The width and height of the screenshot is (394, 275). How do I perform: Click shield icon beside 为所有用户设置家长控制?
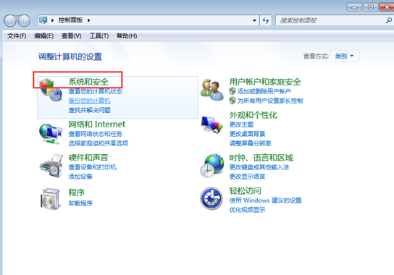tap(232, 101)
